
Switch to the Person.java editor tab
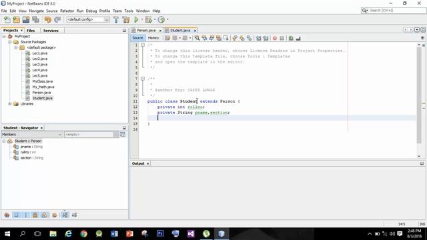click(146, 31)
